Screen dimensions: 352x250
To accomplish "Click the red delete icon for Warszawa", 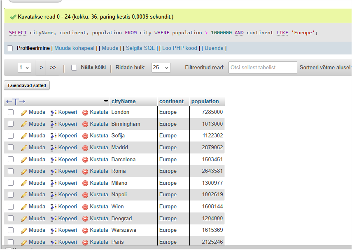I will (x=85, y=230).
